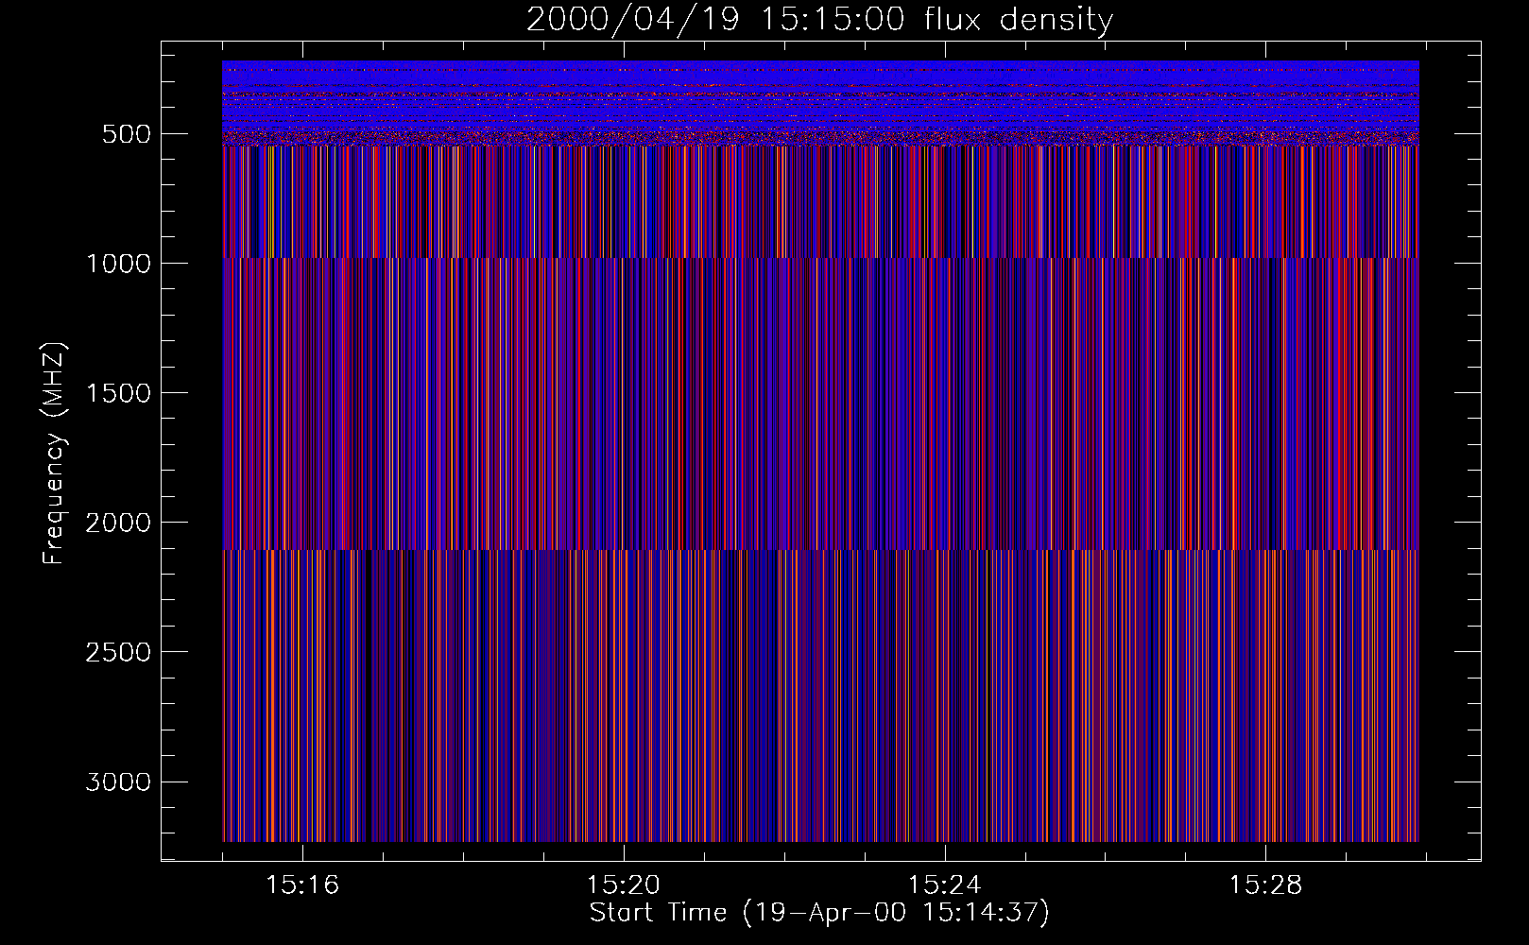Click the 500 frequency tick label
The image size is (1529, 945).
pos(127,134)
